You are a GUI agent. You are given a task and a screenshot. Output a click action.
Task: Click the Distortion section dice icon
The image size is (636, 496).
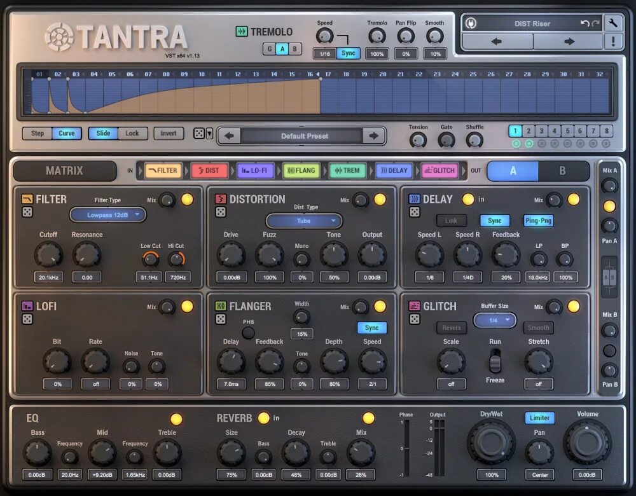click(221, 212)
